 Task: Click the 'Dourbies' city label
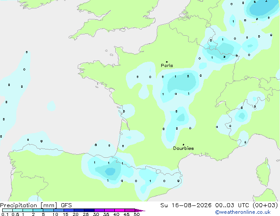[x=183, y=148]
